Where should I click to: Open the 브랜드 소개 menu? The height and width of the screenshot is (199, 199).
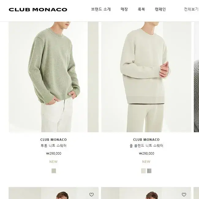[x=101, y=9]
